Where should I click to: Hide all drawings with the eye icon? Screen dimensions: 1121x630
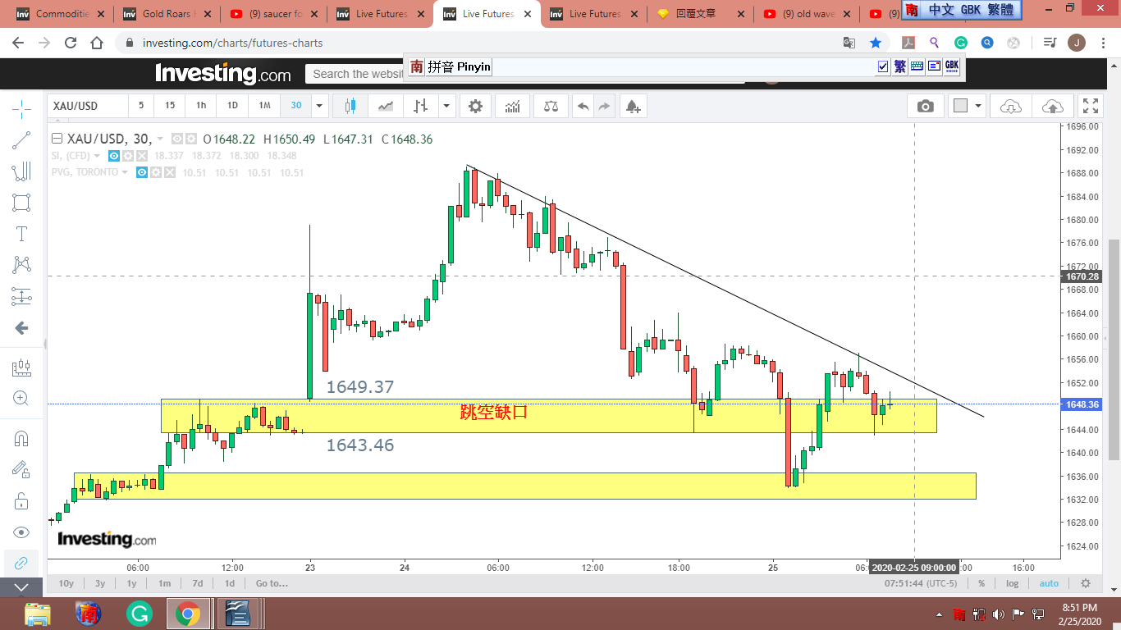tap(21, 532)
